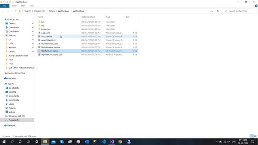This screenshot has height=145, width=258.
Task: Open Task View on the taskbar
Action: tap(28, 141)
